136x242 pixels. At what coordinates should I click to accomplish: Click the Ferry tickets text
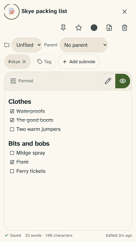pyautogui.click(x=31, y=171)
